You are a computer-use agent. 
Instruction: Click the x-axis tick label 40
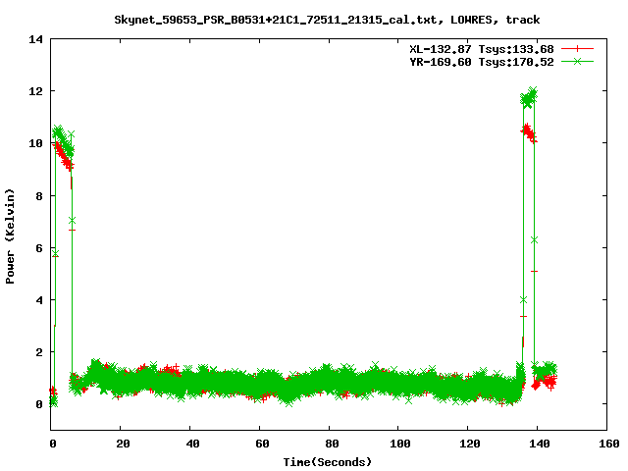(192, 444)
